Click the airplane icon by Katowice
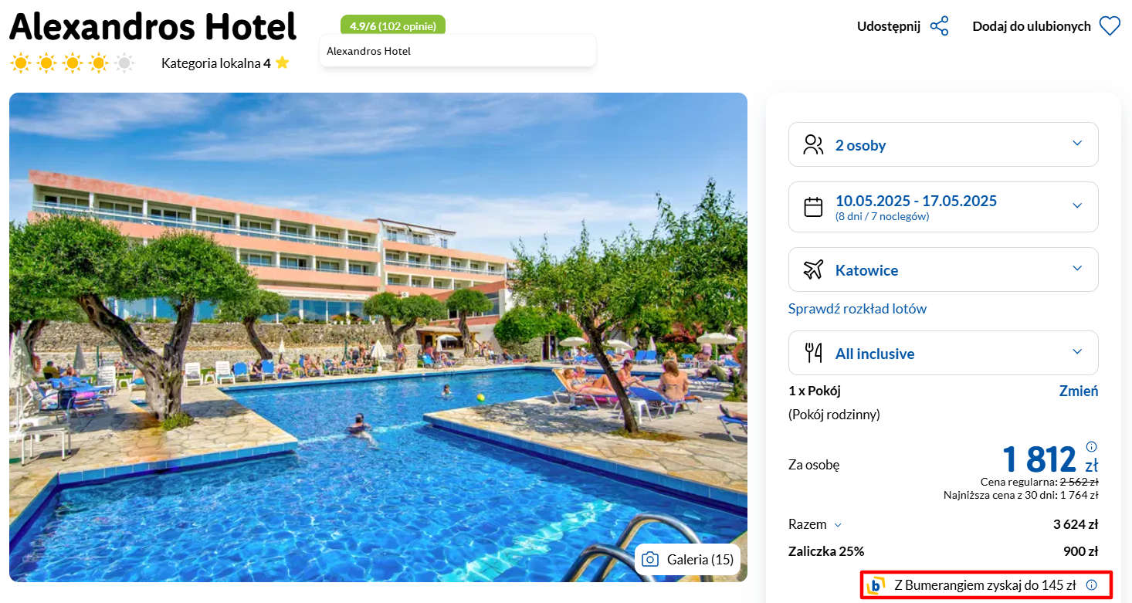1132x603 pixels. click(x=813, y=270)
